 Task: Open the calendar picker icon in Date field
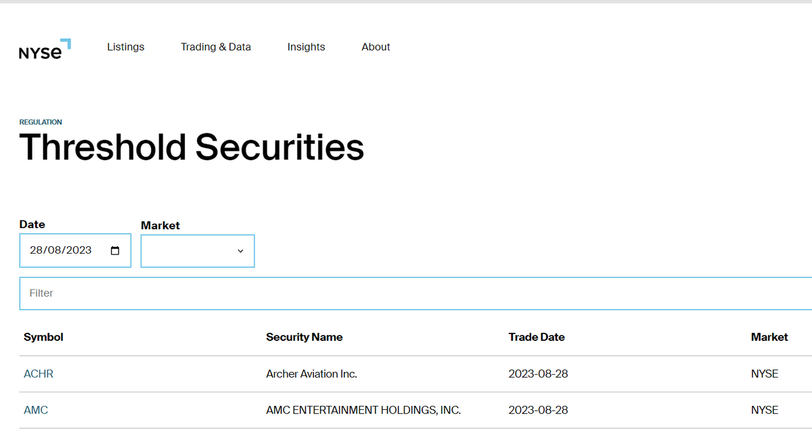pyautogui.click(x=115, y=250)
